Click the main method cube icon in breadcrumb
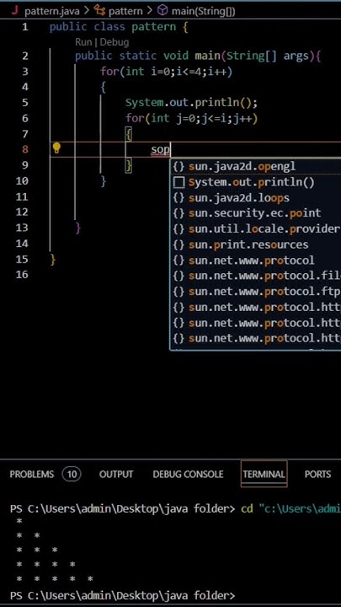Screen dimensions: 341x607 tap(163, 11)
